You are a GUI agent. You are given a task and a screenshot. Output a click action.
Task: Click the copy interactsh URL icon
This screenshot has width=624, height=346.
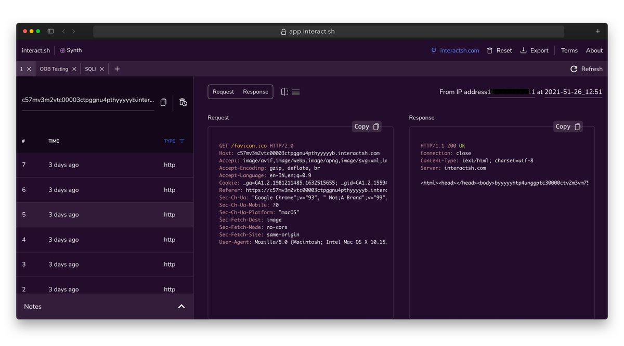[x=163, y=102]
